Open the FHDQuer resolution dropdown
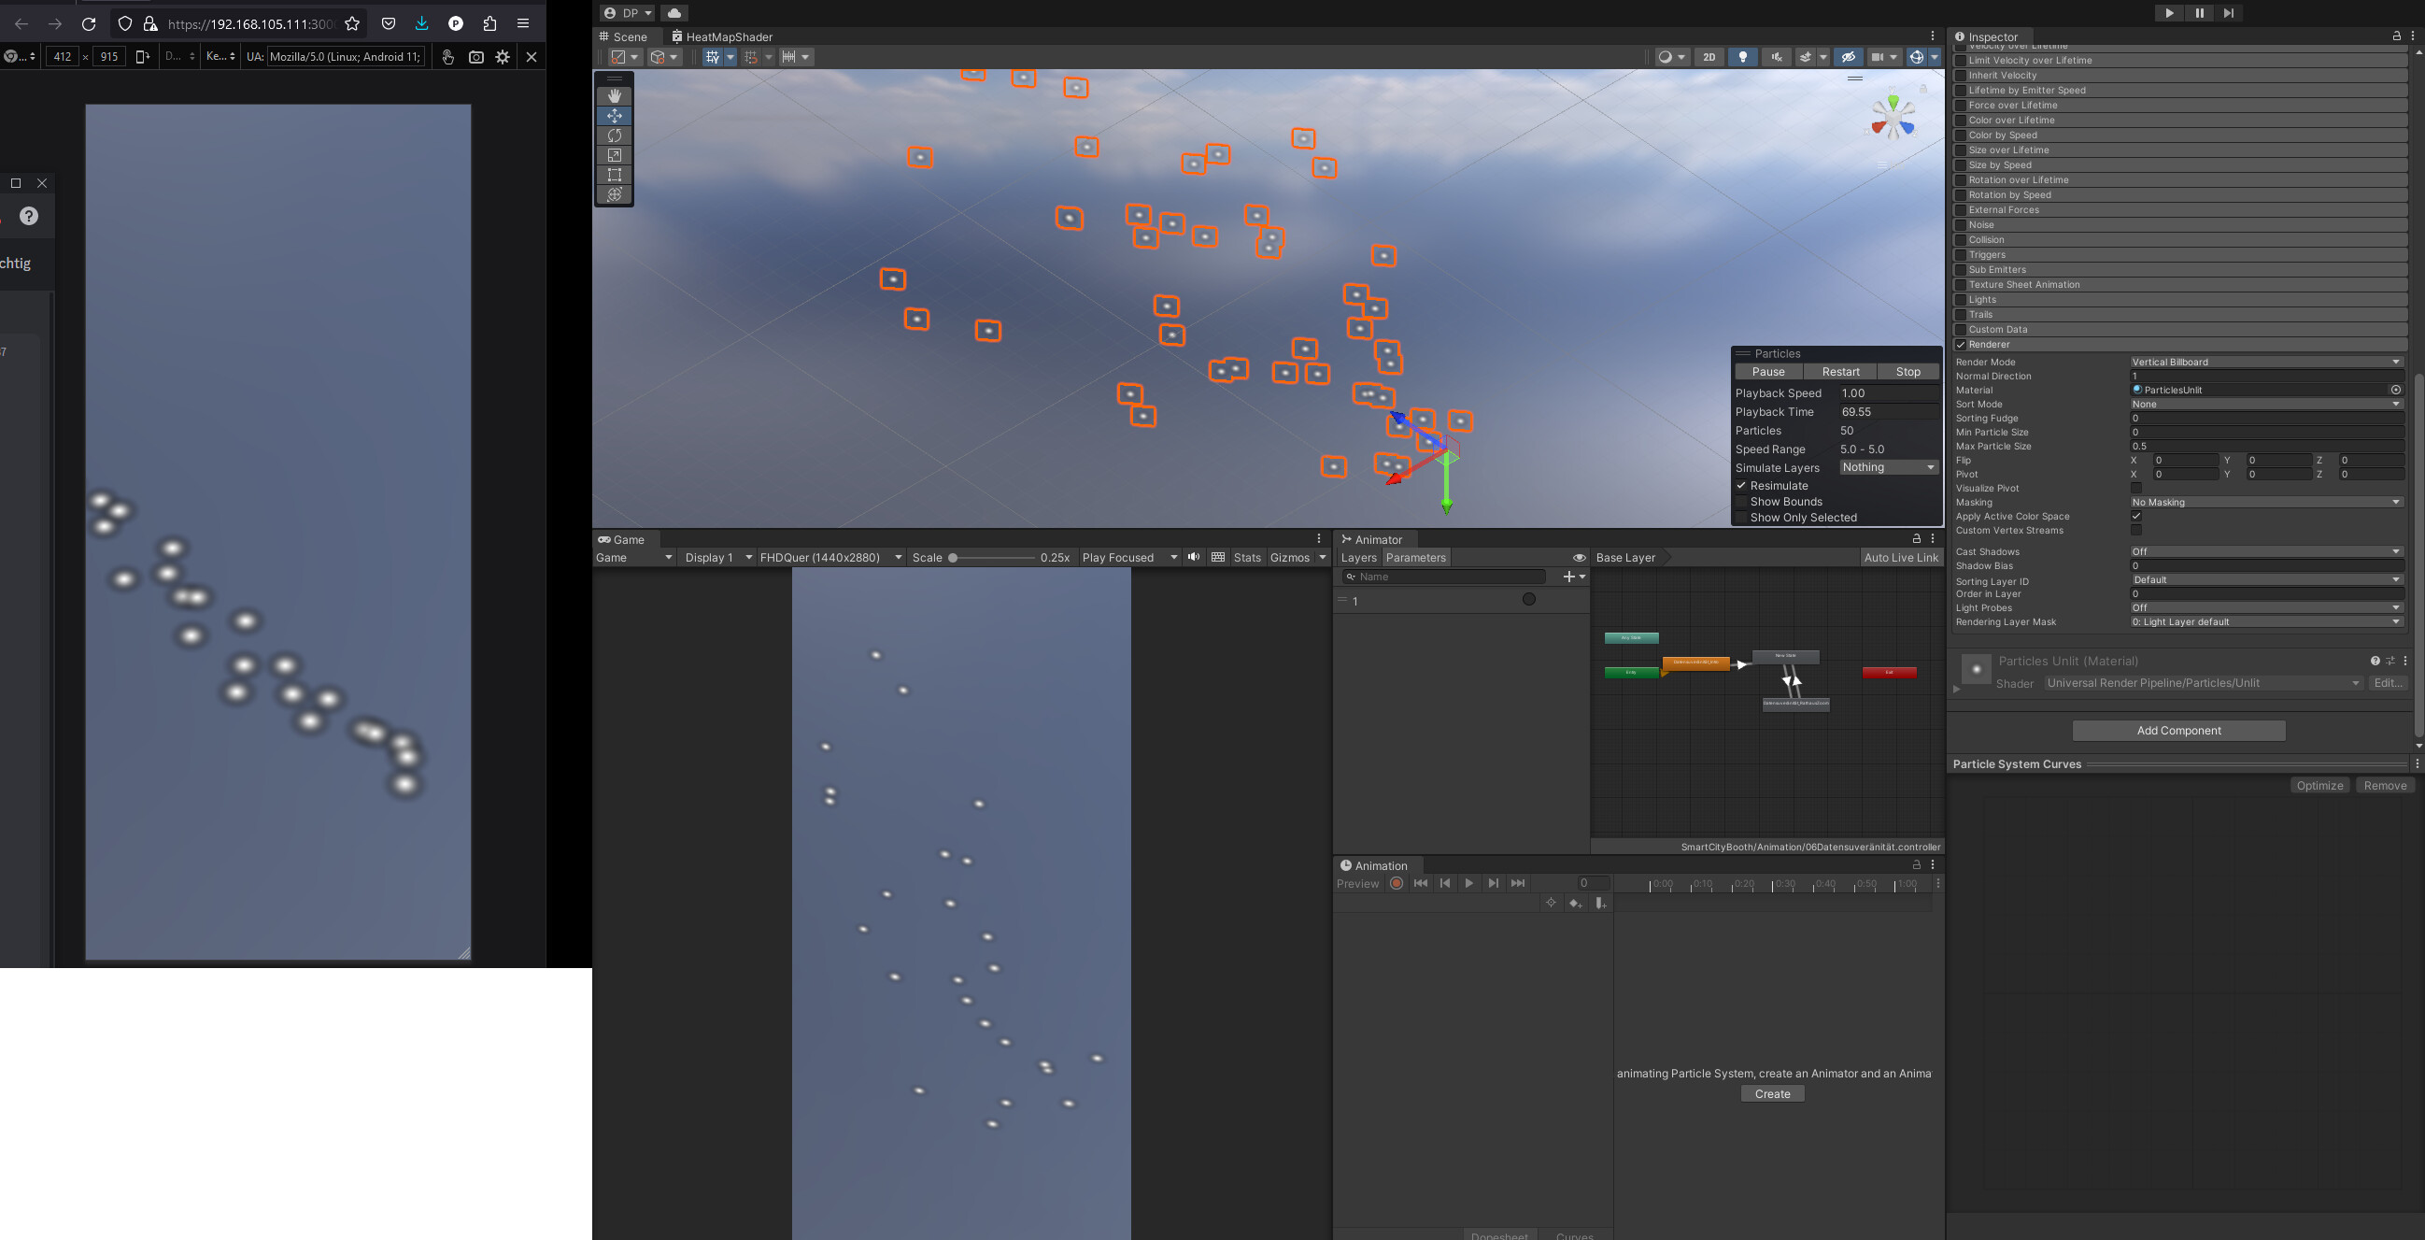 [x=830, y=557]
